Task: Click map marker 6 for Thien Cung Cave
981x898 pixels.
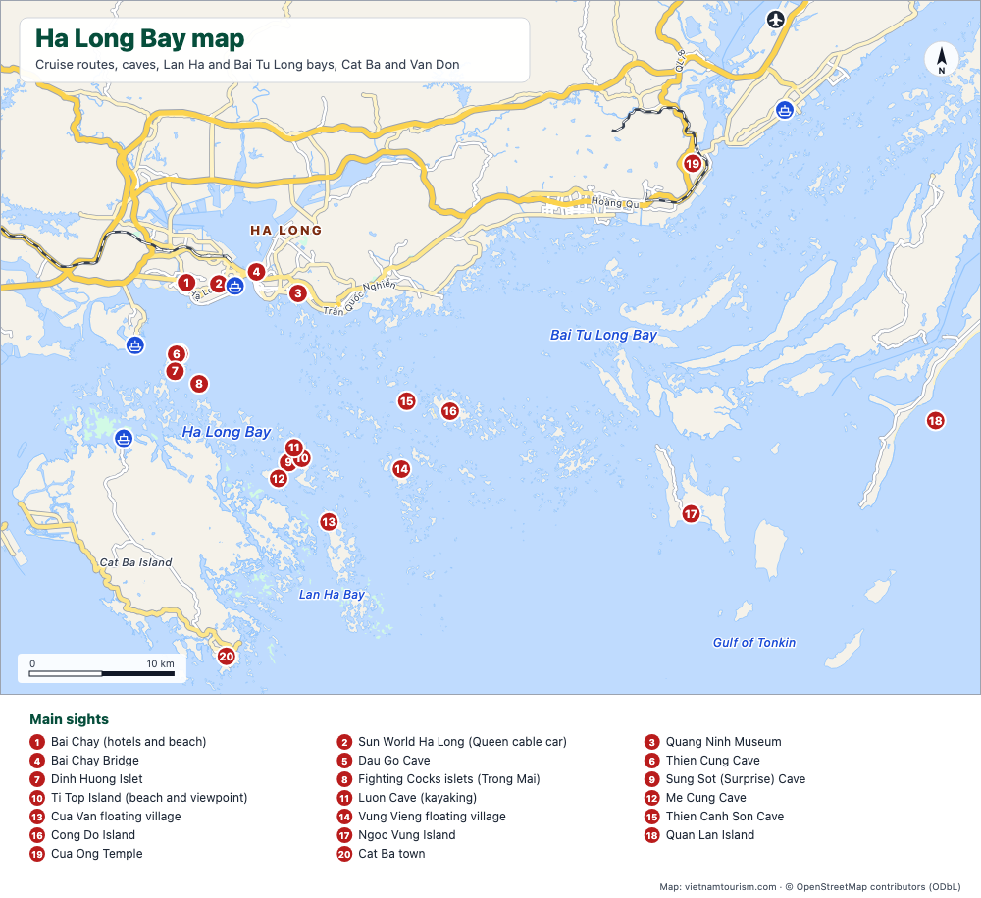Action: [177, 353]
